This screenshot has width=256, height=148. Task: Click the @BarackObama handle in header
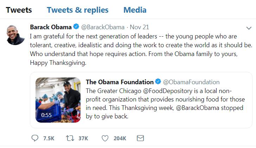click(x=103, y=27)
